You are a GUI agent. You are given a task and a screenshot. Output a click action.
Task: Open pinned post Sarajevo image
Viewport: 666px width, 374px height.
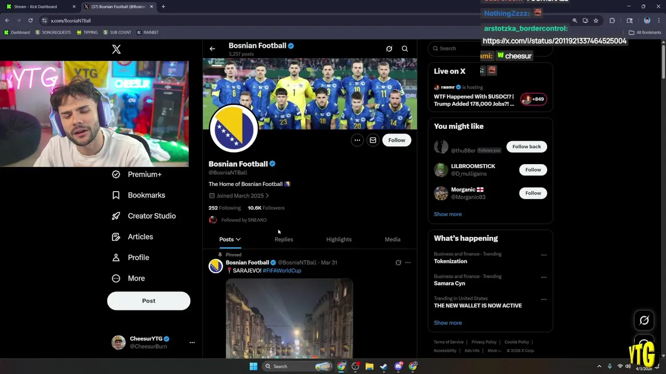289,318
